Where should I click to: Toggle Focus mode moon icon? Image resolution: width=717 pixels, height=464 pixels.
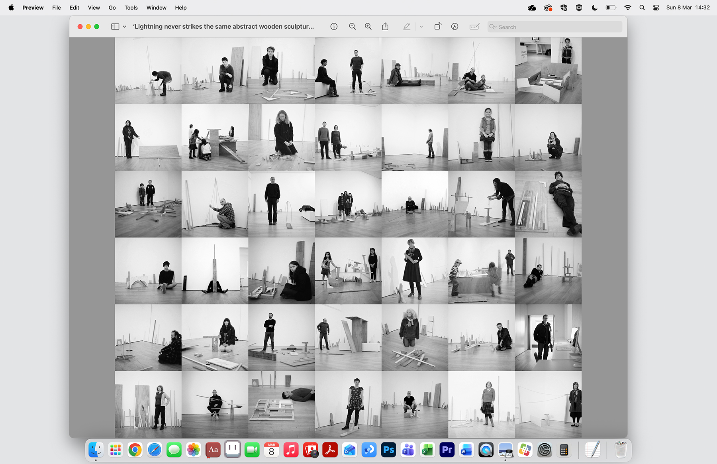[x=594, y=8]
